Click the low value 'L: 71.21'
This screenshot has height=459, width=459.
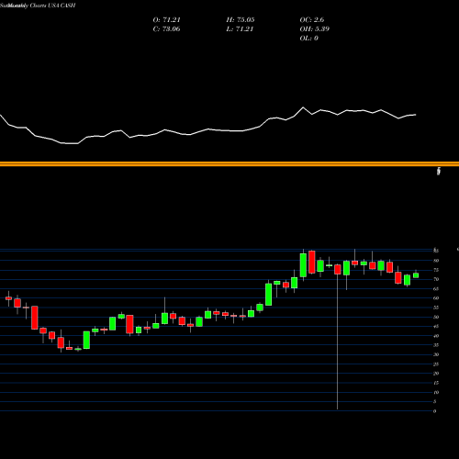(240, 29)
